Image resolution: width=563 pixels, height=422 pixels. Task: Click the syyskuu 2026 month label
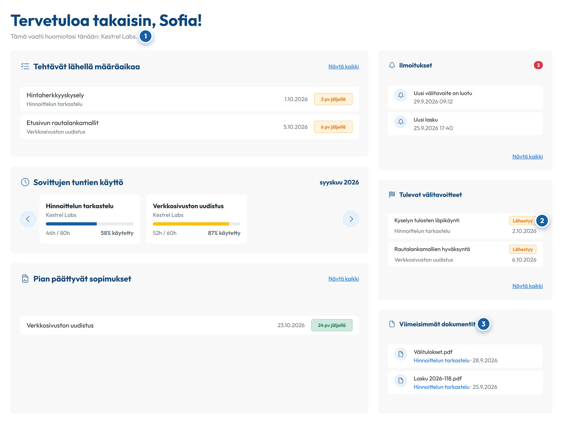339,182
